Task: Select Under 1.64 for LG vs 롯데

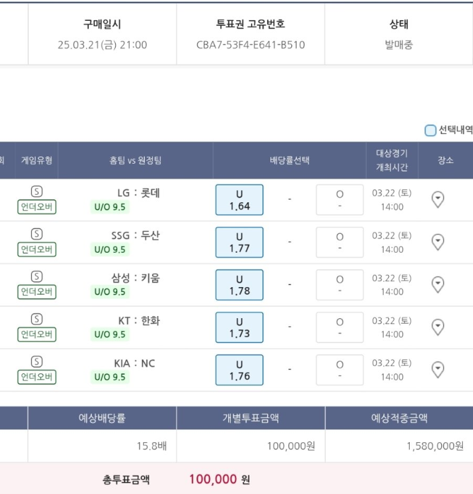Action: tap(240, 199)
